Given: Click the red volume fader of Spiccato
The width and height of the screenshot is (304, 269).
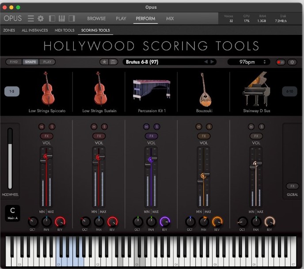Looking at the screenshot, I should 46,157.
